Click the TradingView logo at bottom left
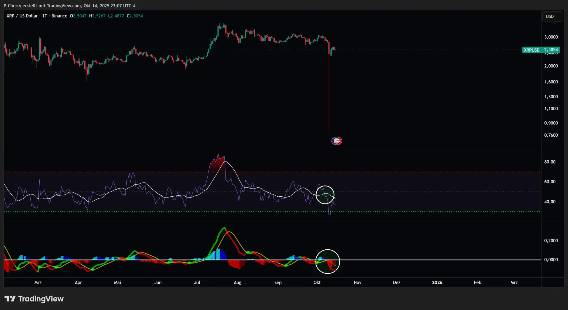Image resolution: width=568 pixels, height=310 pixels. 34,299
